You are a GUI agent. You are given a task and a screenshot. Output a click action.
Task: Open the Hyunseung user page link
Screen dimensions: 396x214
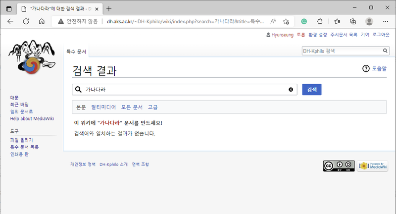[282, 35]
